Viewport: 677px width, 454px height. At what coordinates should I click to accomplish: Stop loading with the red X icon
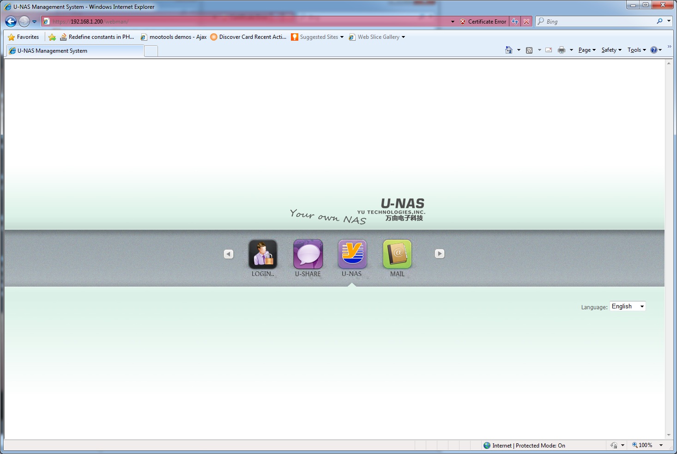(x=526, y=22)
